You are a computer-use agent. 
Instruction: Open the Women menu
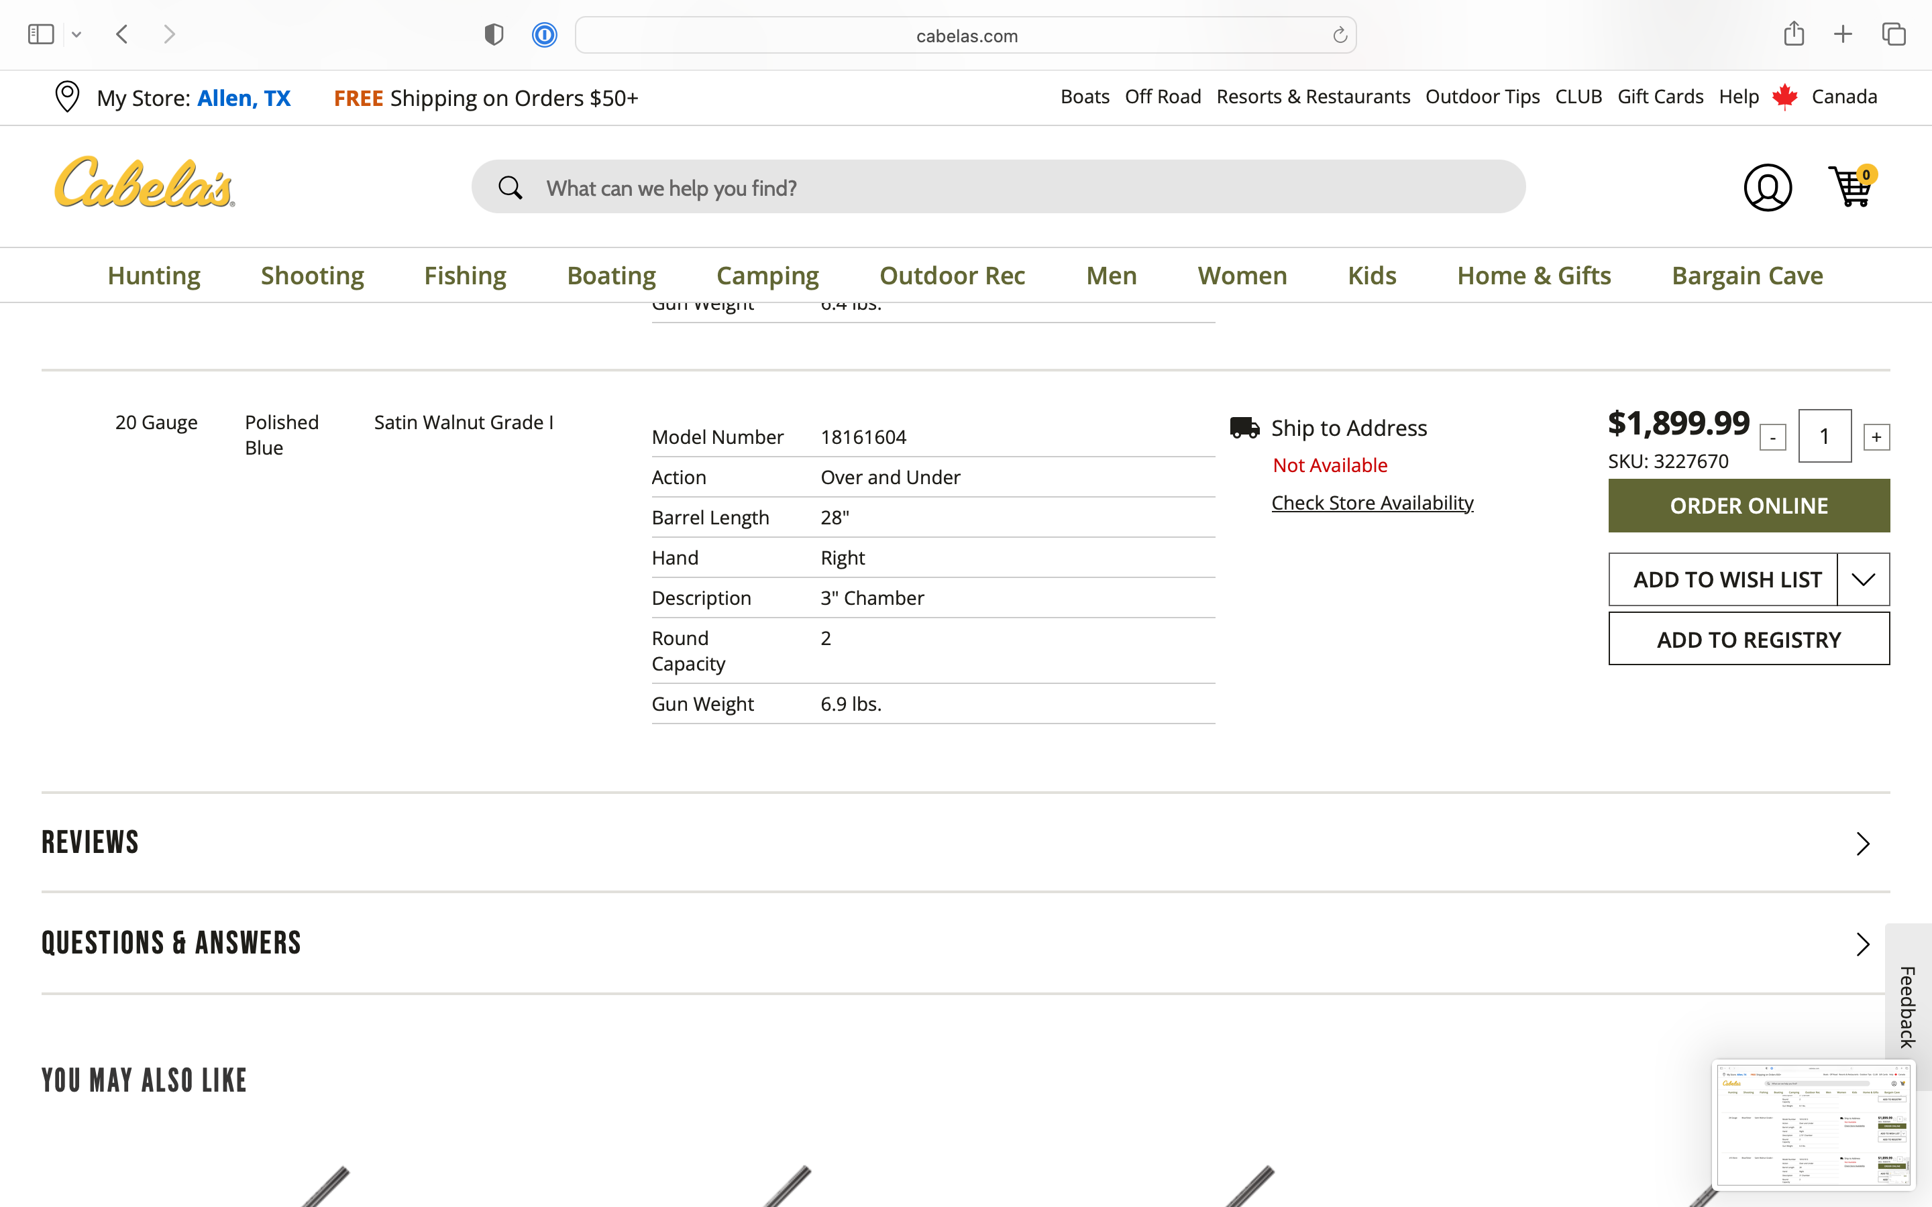point(1242,276)
